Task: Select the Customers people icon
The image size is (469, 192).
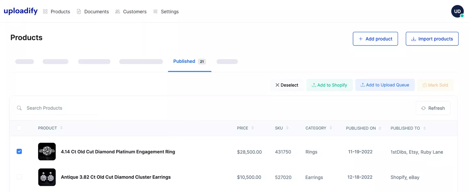Action: [117, 11]
